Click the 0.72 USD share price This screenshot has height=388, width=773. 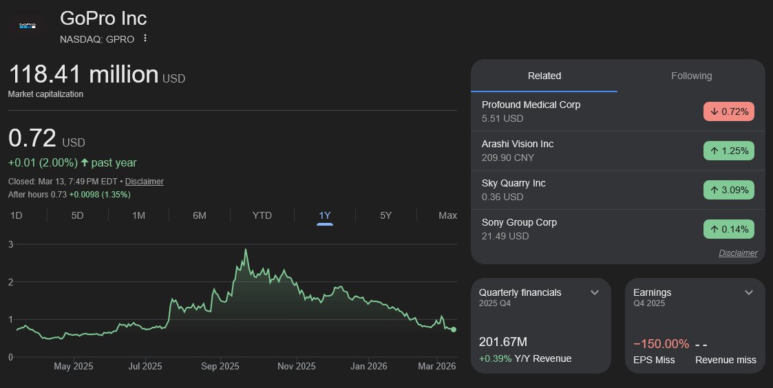(x=47, y=138)
